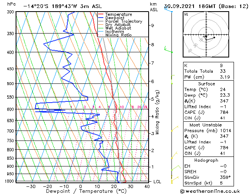
Task: Click the yellow wind barb at 700 hPa
Action: coord(175,129)
